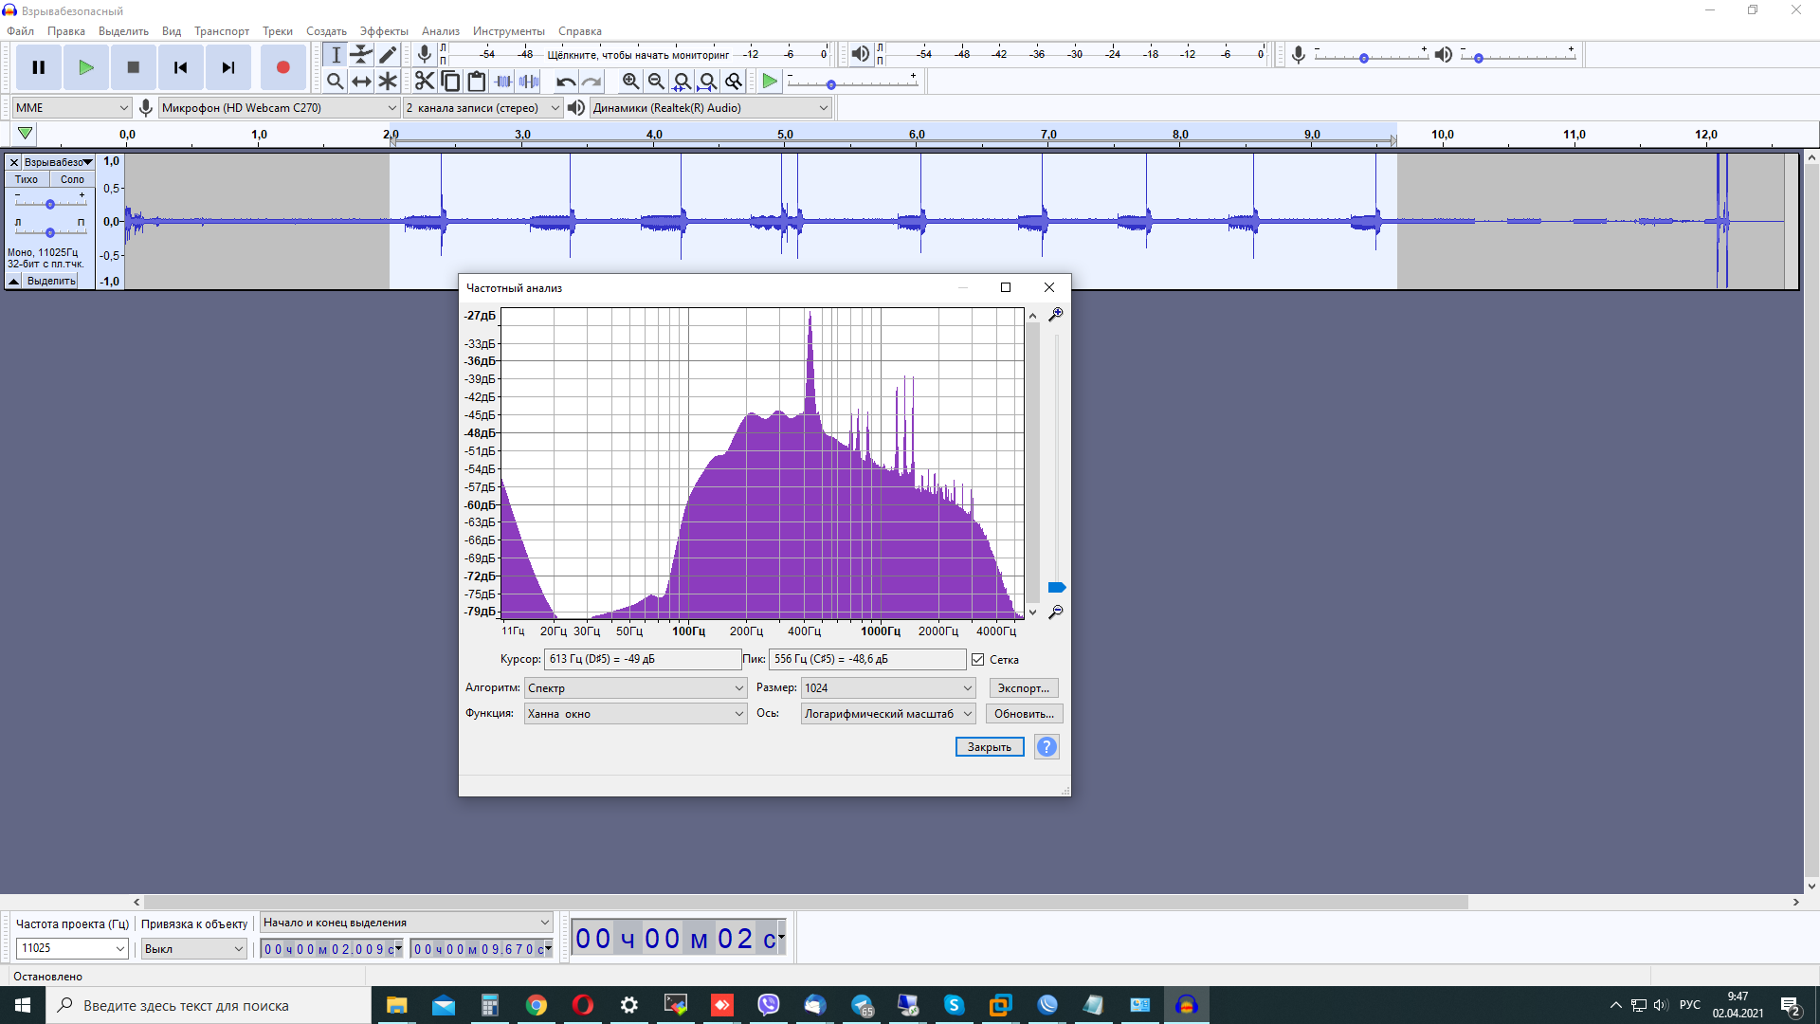Toggle the Соло solo button on track
Image resolution: width=1820 pixels, height=1024 pixels.
click(72, 179)
